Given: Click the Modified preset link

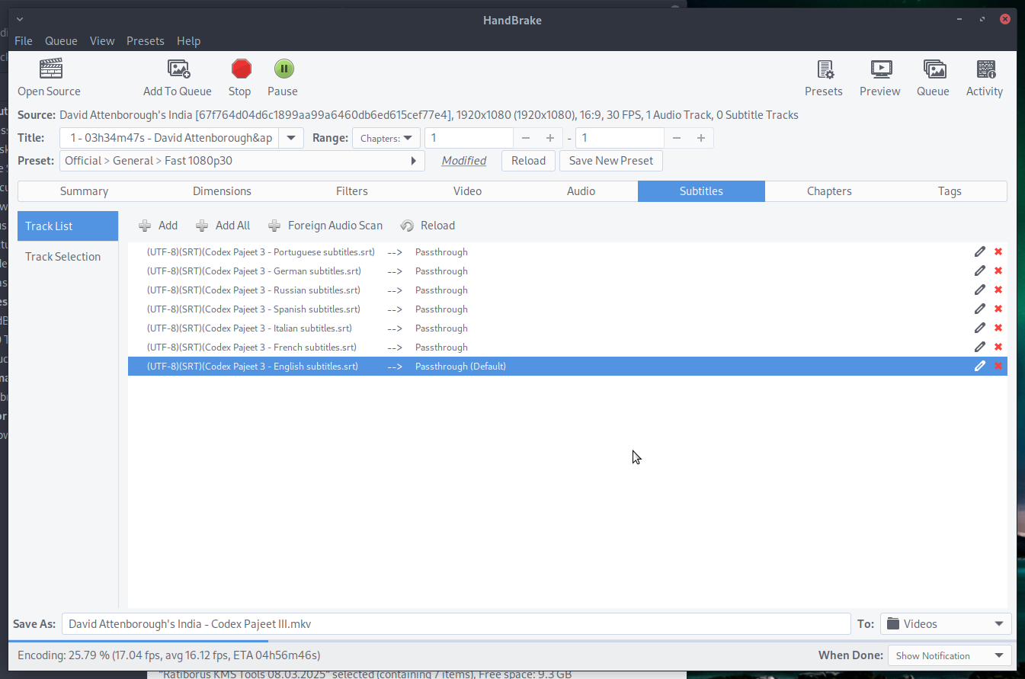Looking at the screenshot, I should [x=464, y=161].
